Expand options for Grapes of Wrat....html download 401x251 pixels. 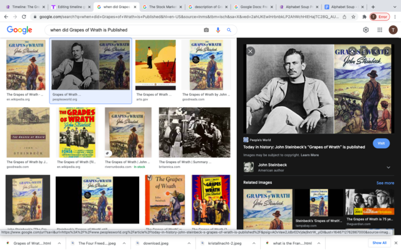click(60, 243)
